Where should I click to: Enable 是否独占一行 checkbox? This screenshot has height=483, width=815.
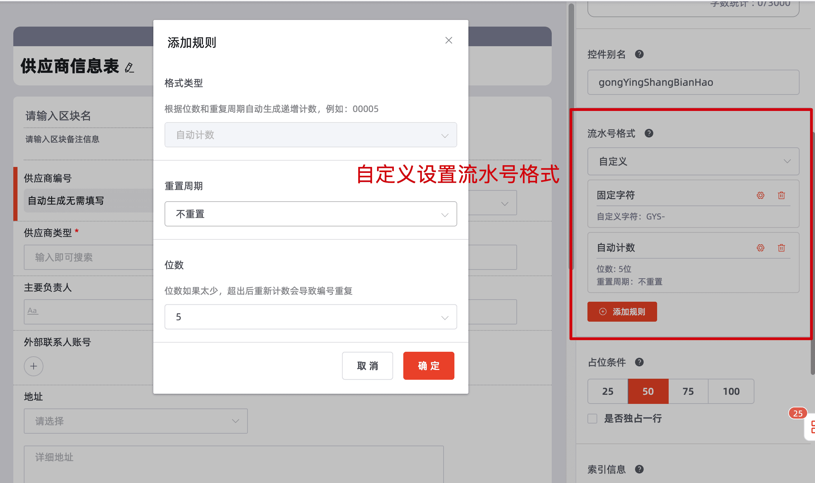point(592,419)
